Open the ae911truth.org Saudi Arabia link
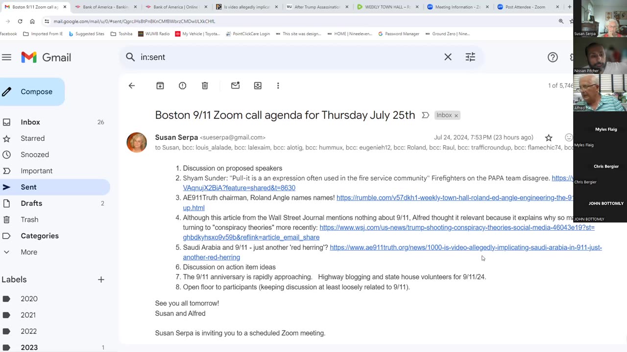Image resolution: width=627 pixels, height=352 pixels. coord(466,247)
